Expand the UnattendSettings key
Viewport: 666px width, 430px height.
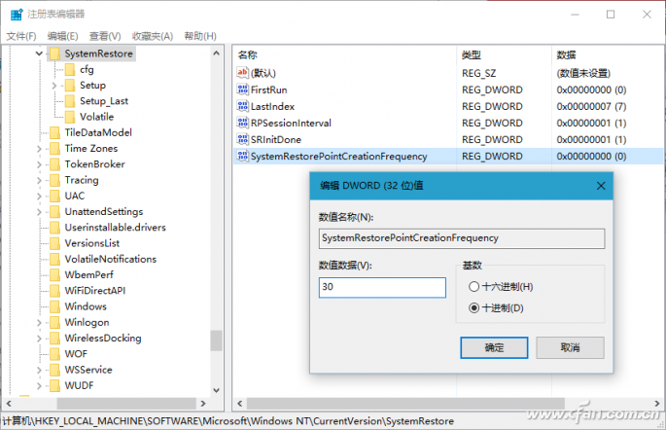click(x=39, y=212)
